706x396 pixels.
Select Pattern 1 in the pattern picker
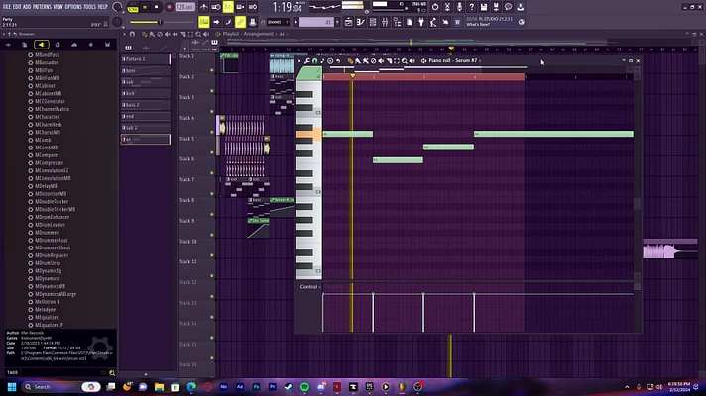pos(146,59)
